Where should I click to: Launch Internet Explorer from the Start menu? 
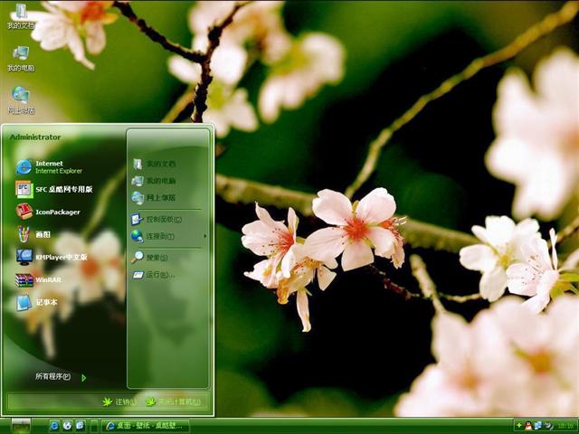pos(50,166)
